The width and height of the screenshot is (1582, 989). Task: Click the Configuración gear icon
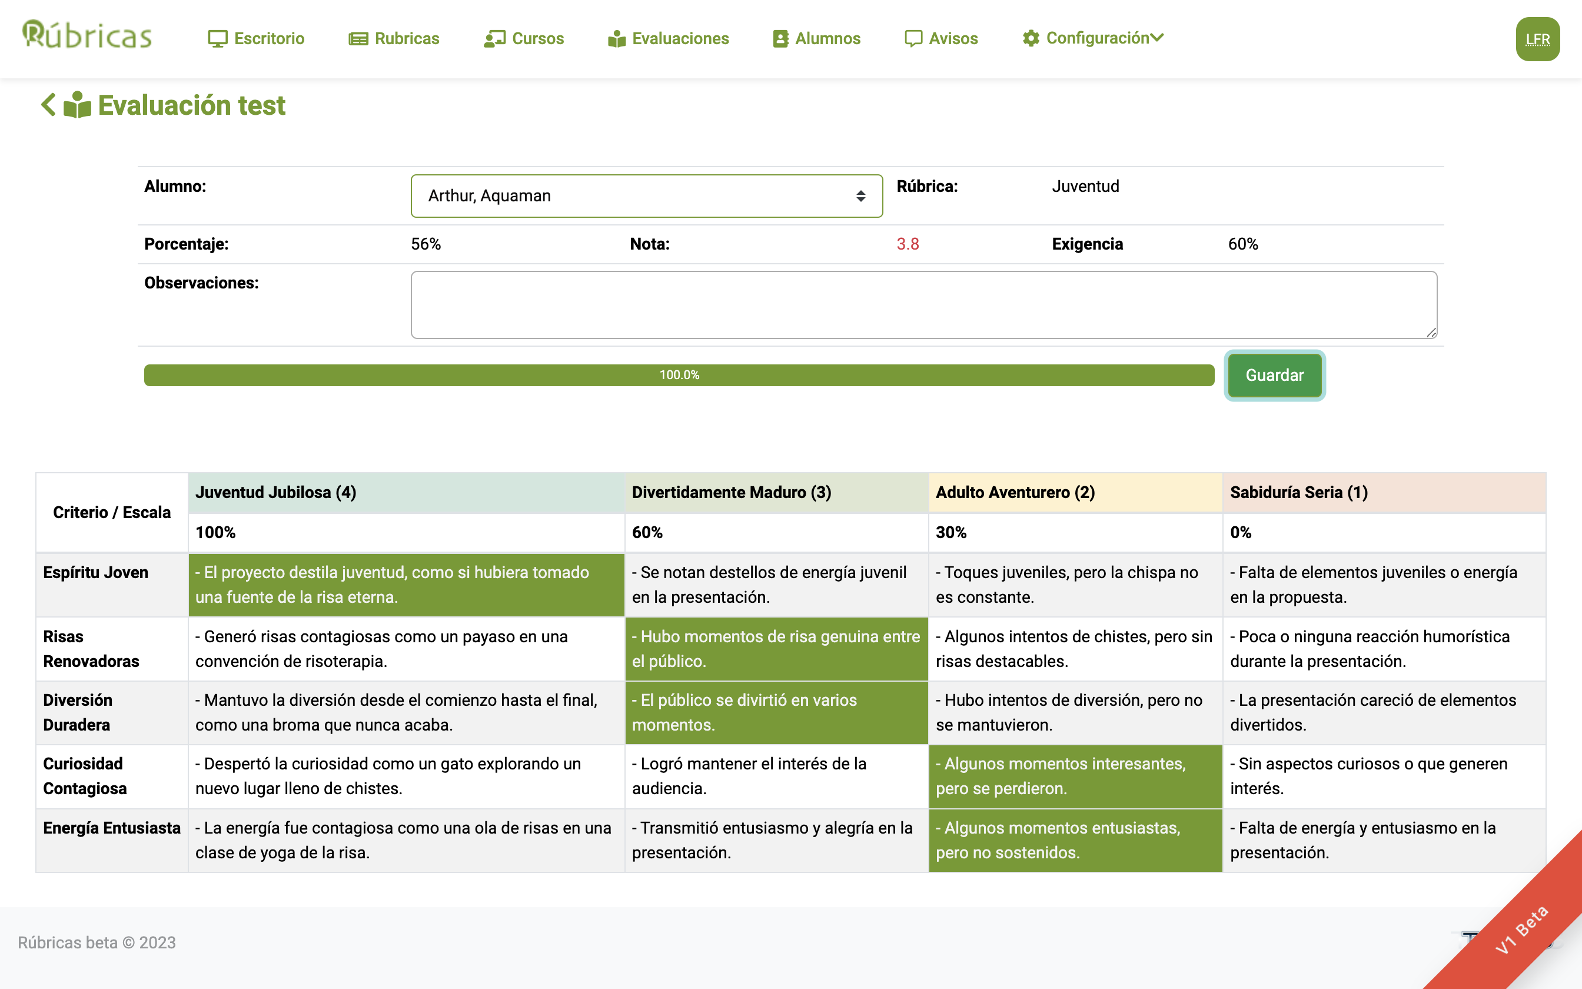tap(1031, 39)
